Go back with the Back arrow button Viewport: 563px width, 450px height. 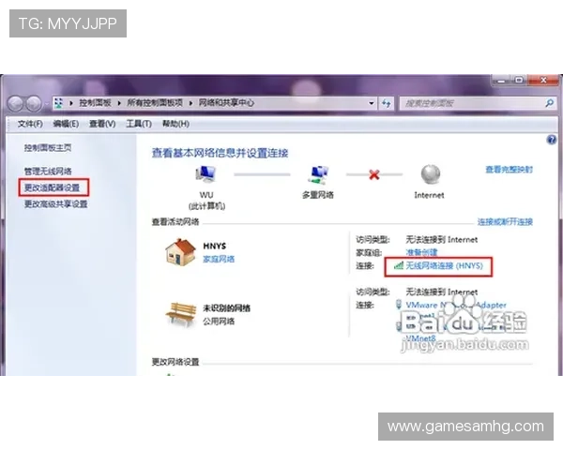(15, 104)
